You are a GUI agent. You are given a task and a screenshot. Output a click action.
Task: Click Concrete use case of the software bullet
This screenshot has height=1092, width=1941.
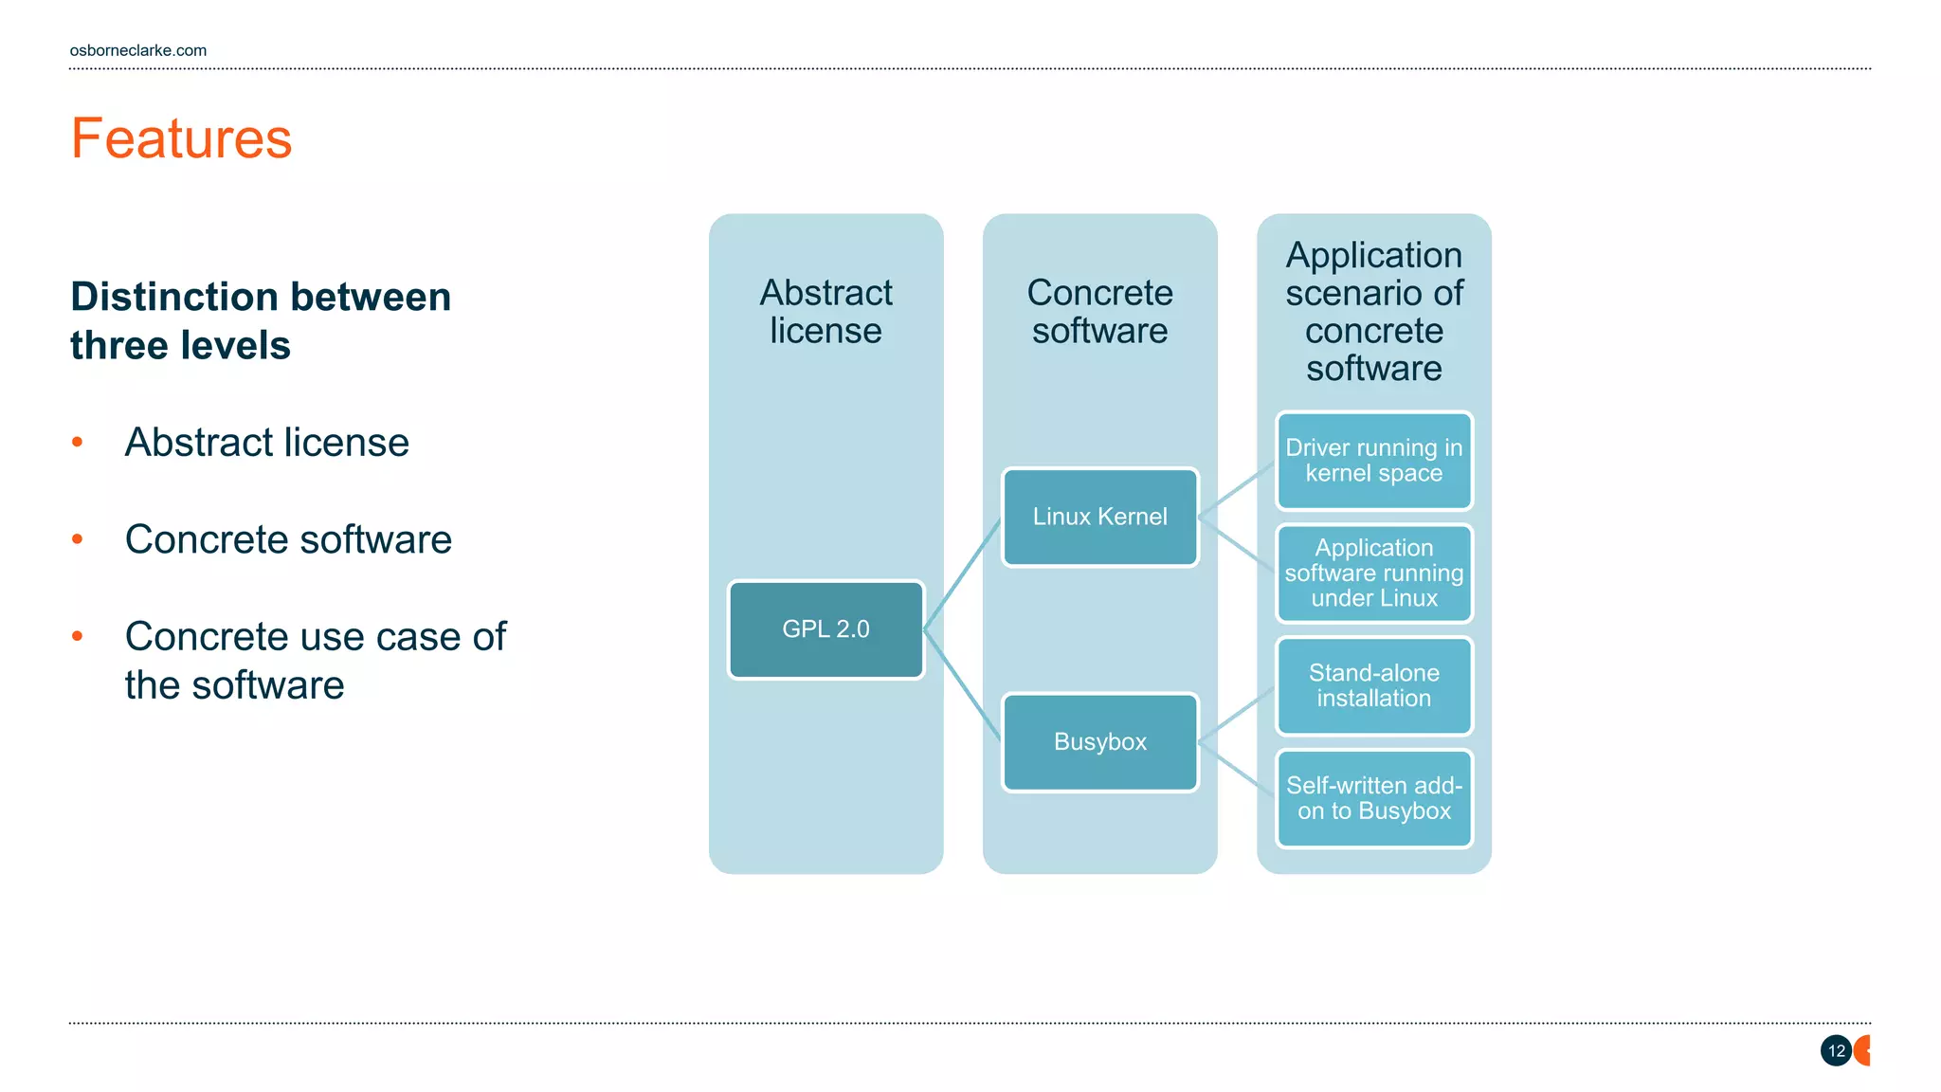[315, 661]
